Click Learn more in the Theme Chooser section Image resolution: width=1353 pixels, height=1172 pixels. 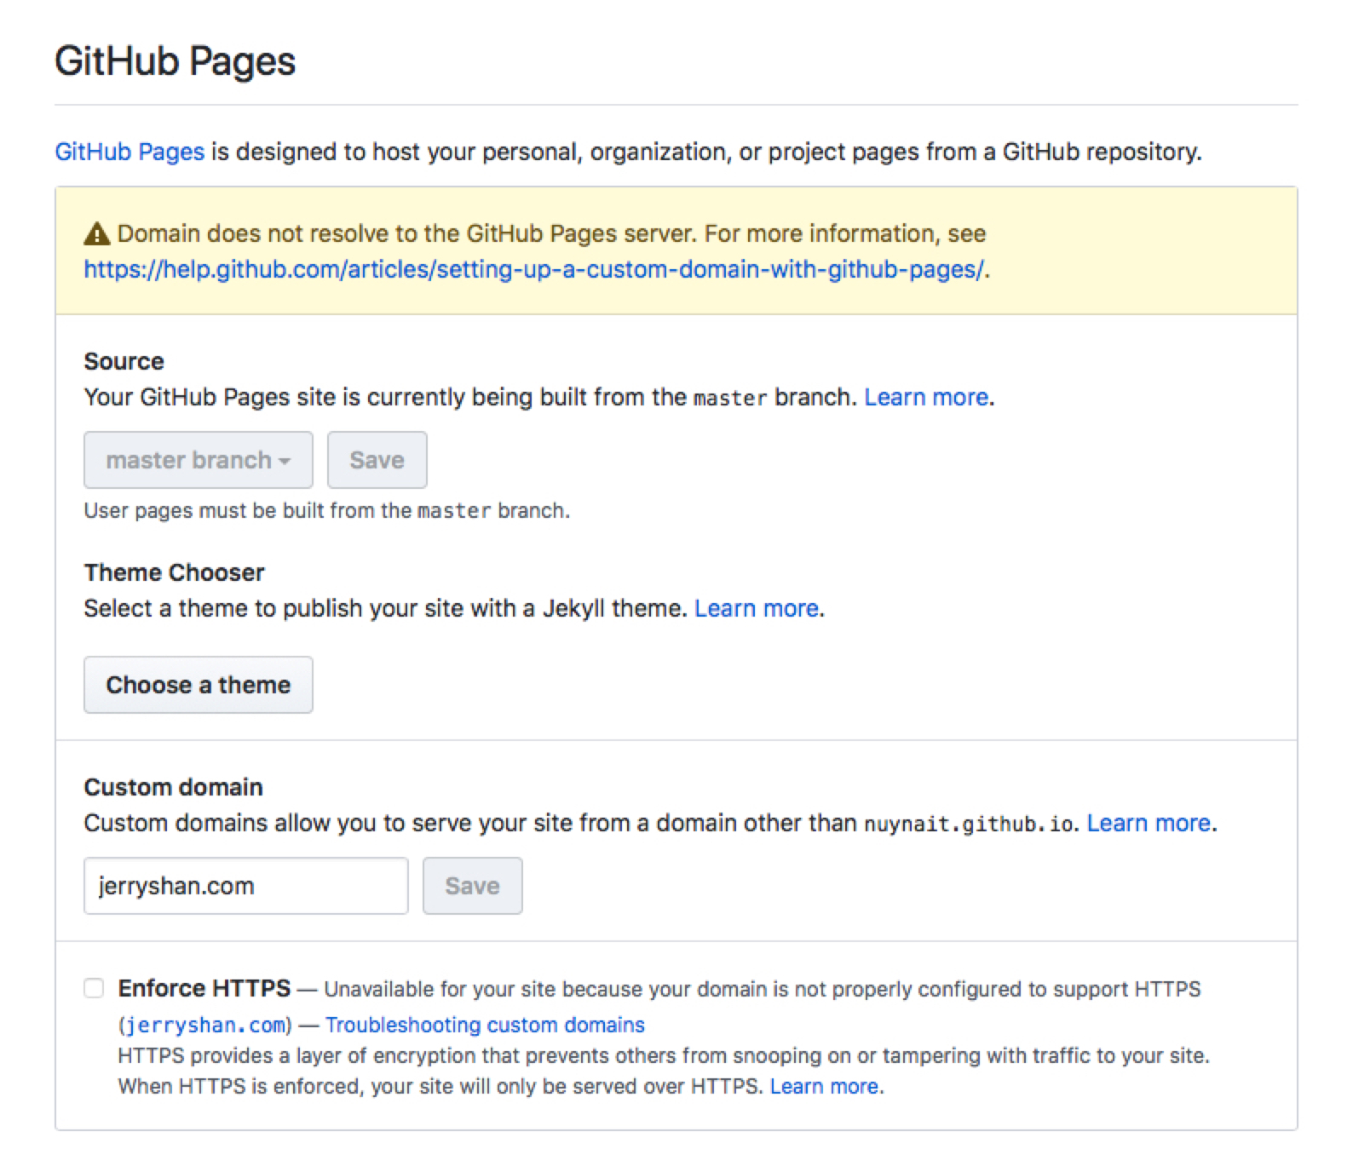tap(757, 608)
